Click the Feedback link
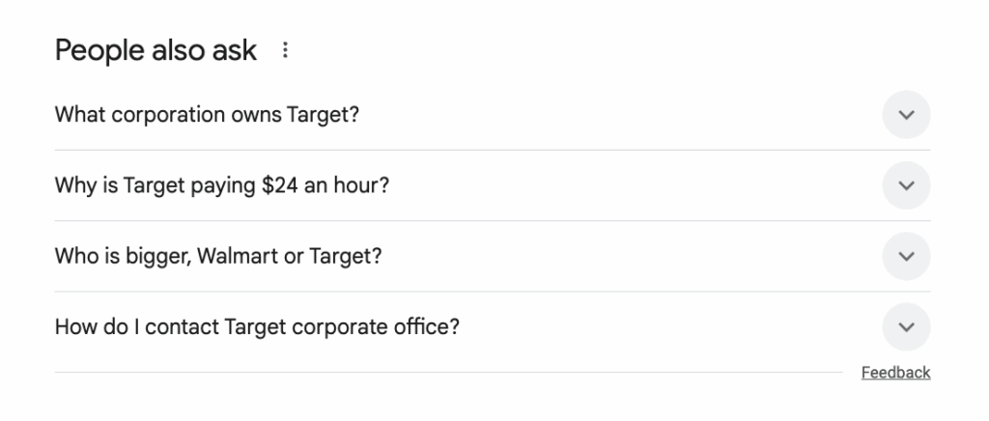 [895, 373]
